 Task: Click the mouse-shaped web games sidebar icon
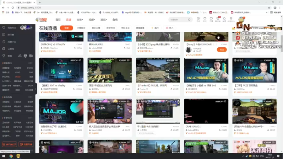(4, 42)
